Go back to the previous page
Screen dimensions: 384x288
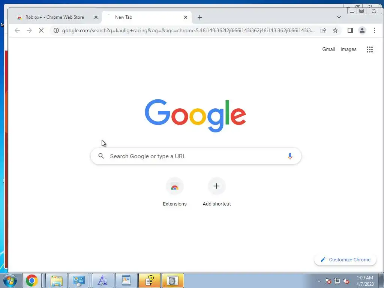(17, 30)
